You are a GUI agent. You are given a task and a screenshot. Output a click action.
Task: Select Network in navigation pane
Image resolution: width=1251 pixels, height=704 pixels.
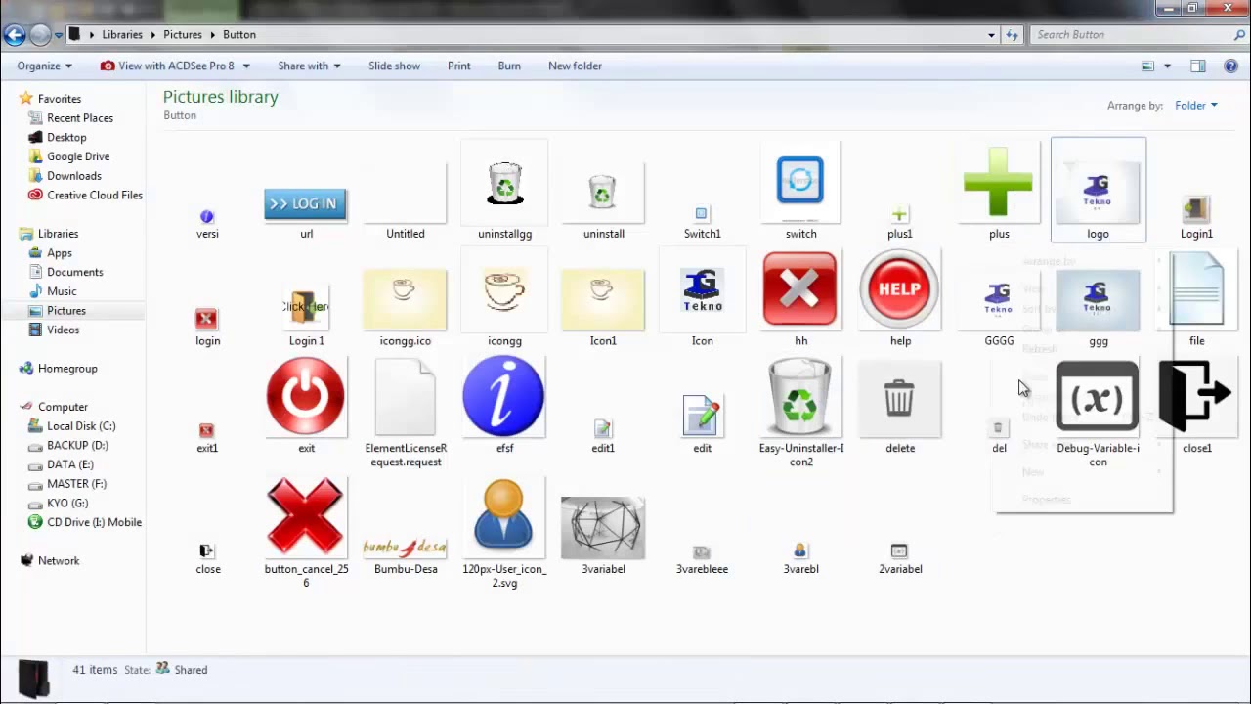(59, 560)
